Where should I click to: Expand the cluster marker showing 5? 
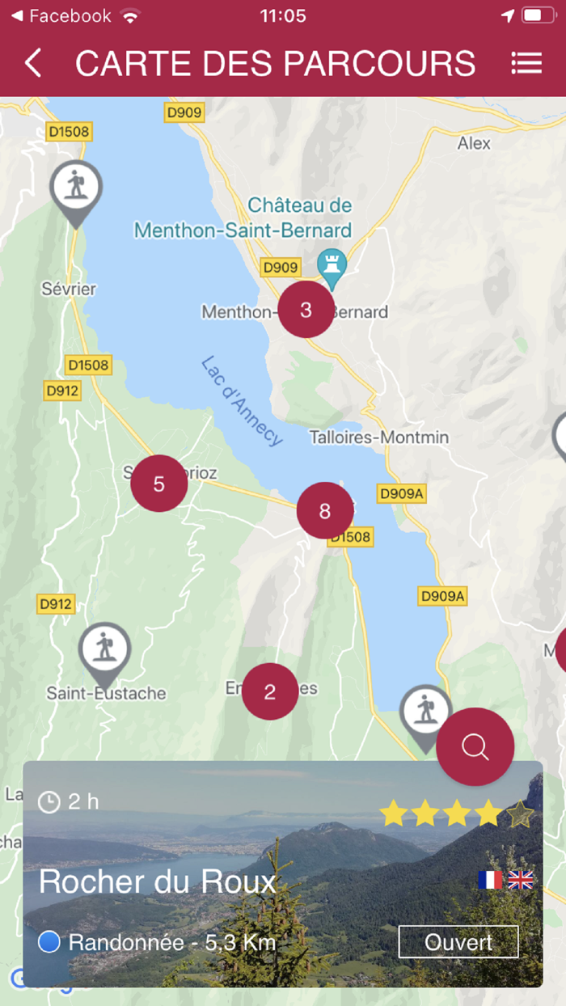click(x=158, y=484)
